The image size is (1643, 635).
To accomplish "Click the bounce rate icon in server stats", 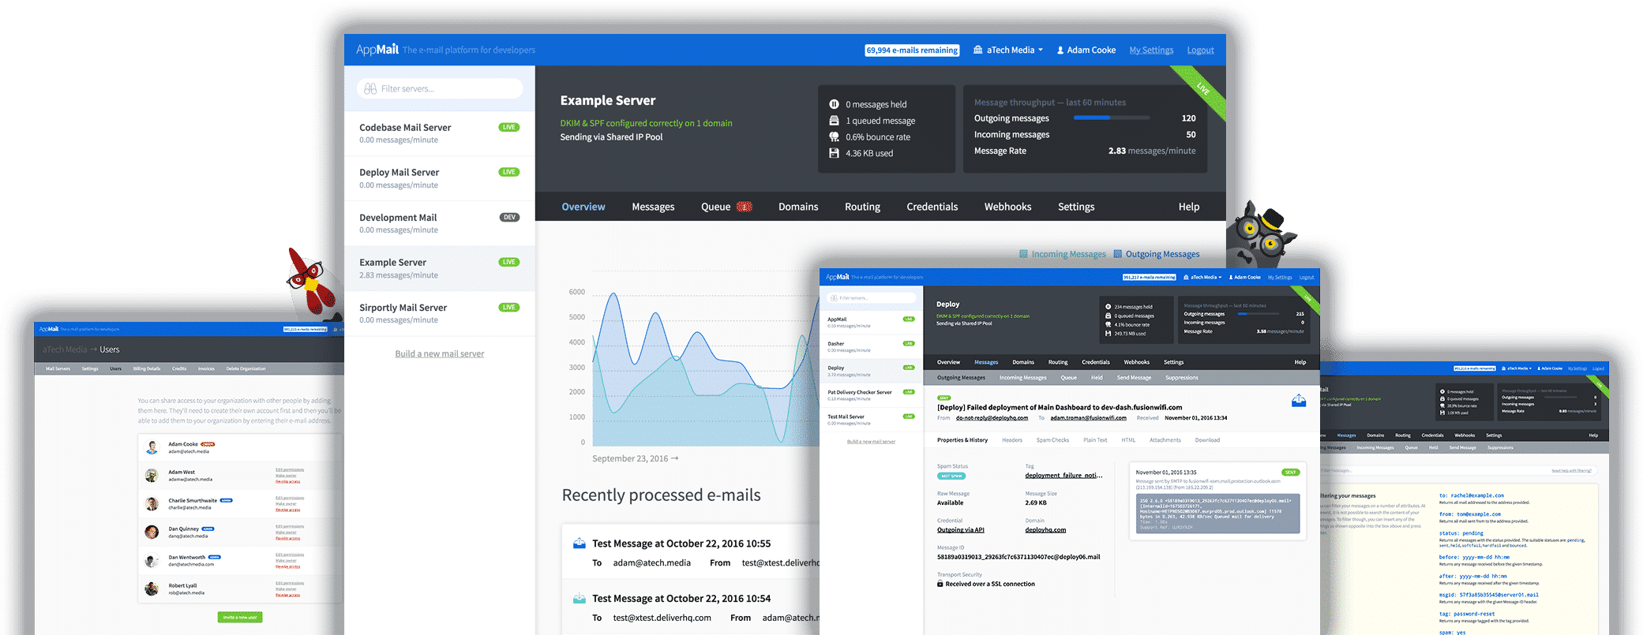I will point(834,137).
